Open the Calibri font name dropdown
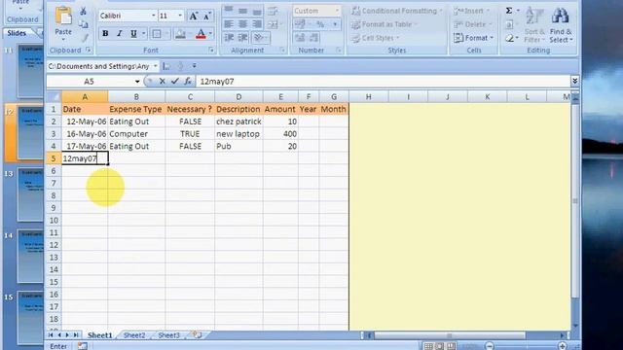The height and width of the screenshot is (350, 623). [154, 16]
